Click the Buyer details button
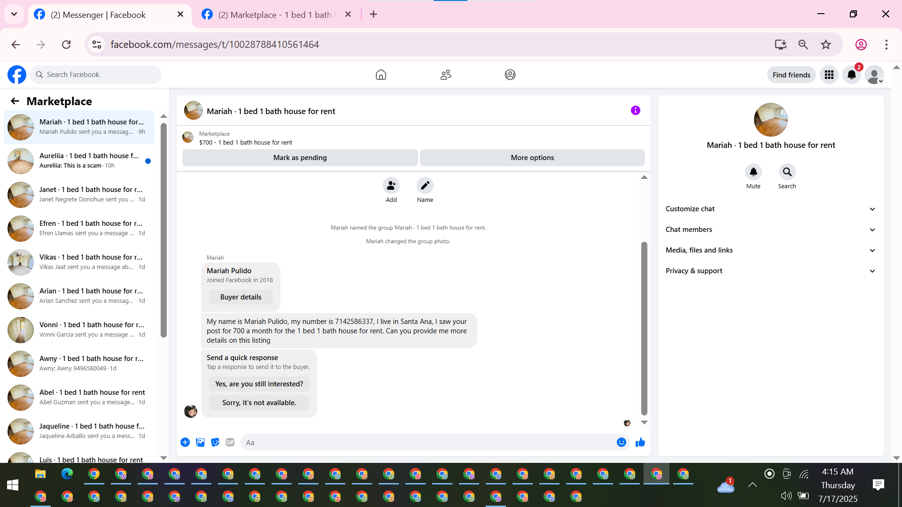 tap(241, 297)
